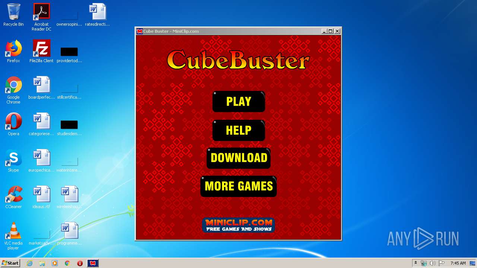Open the volume control in system tray

tap(433, 263)
